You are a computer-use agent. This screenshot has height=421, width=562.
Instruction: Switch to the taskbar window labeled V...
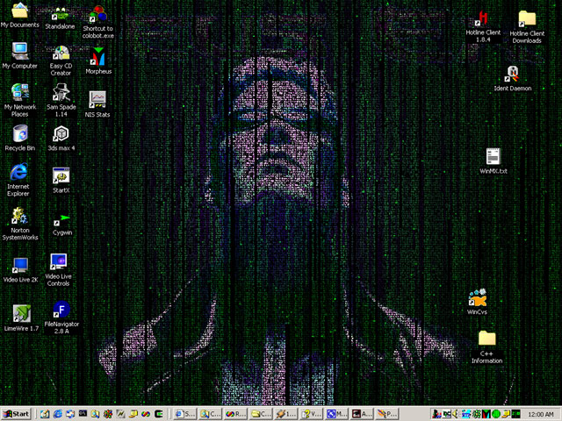coord(312,414)
